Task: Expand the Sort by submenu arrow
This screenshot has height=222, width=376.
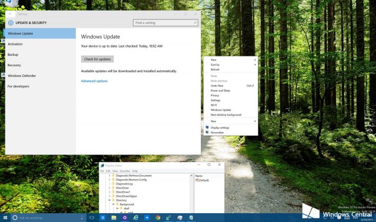Action: click(255, 65)
